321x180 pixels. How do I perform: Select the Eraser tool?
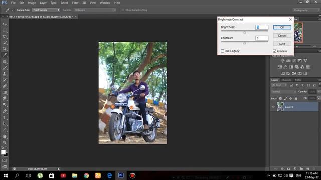pos(5,86)
